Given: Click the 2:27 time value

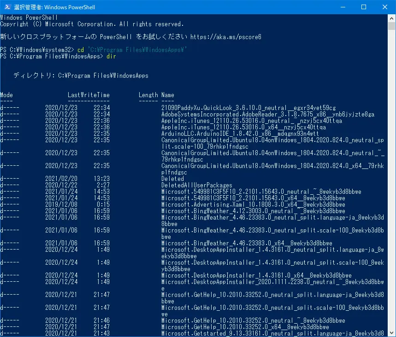Looking at the screenshot, I should 103,185.
